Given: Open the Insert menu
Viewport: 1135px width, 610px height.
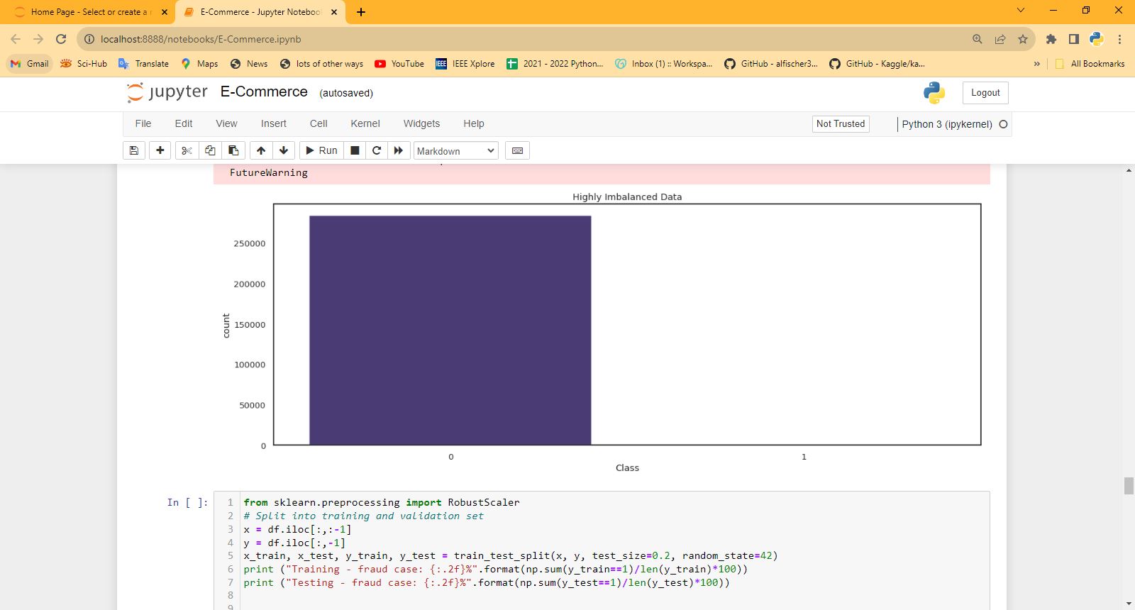Looking at the screenshot, I should coord(274,123).
